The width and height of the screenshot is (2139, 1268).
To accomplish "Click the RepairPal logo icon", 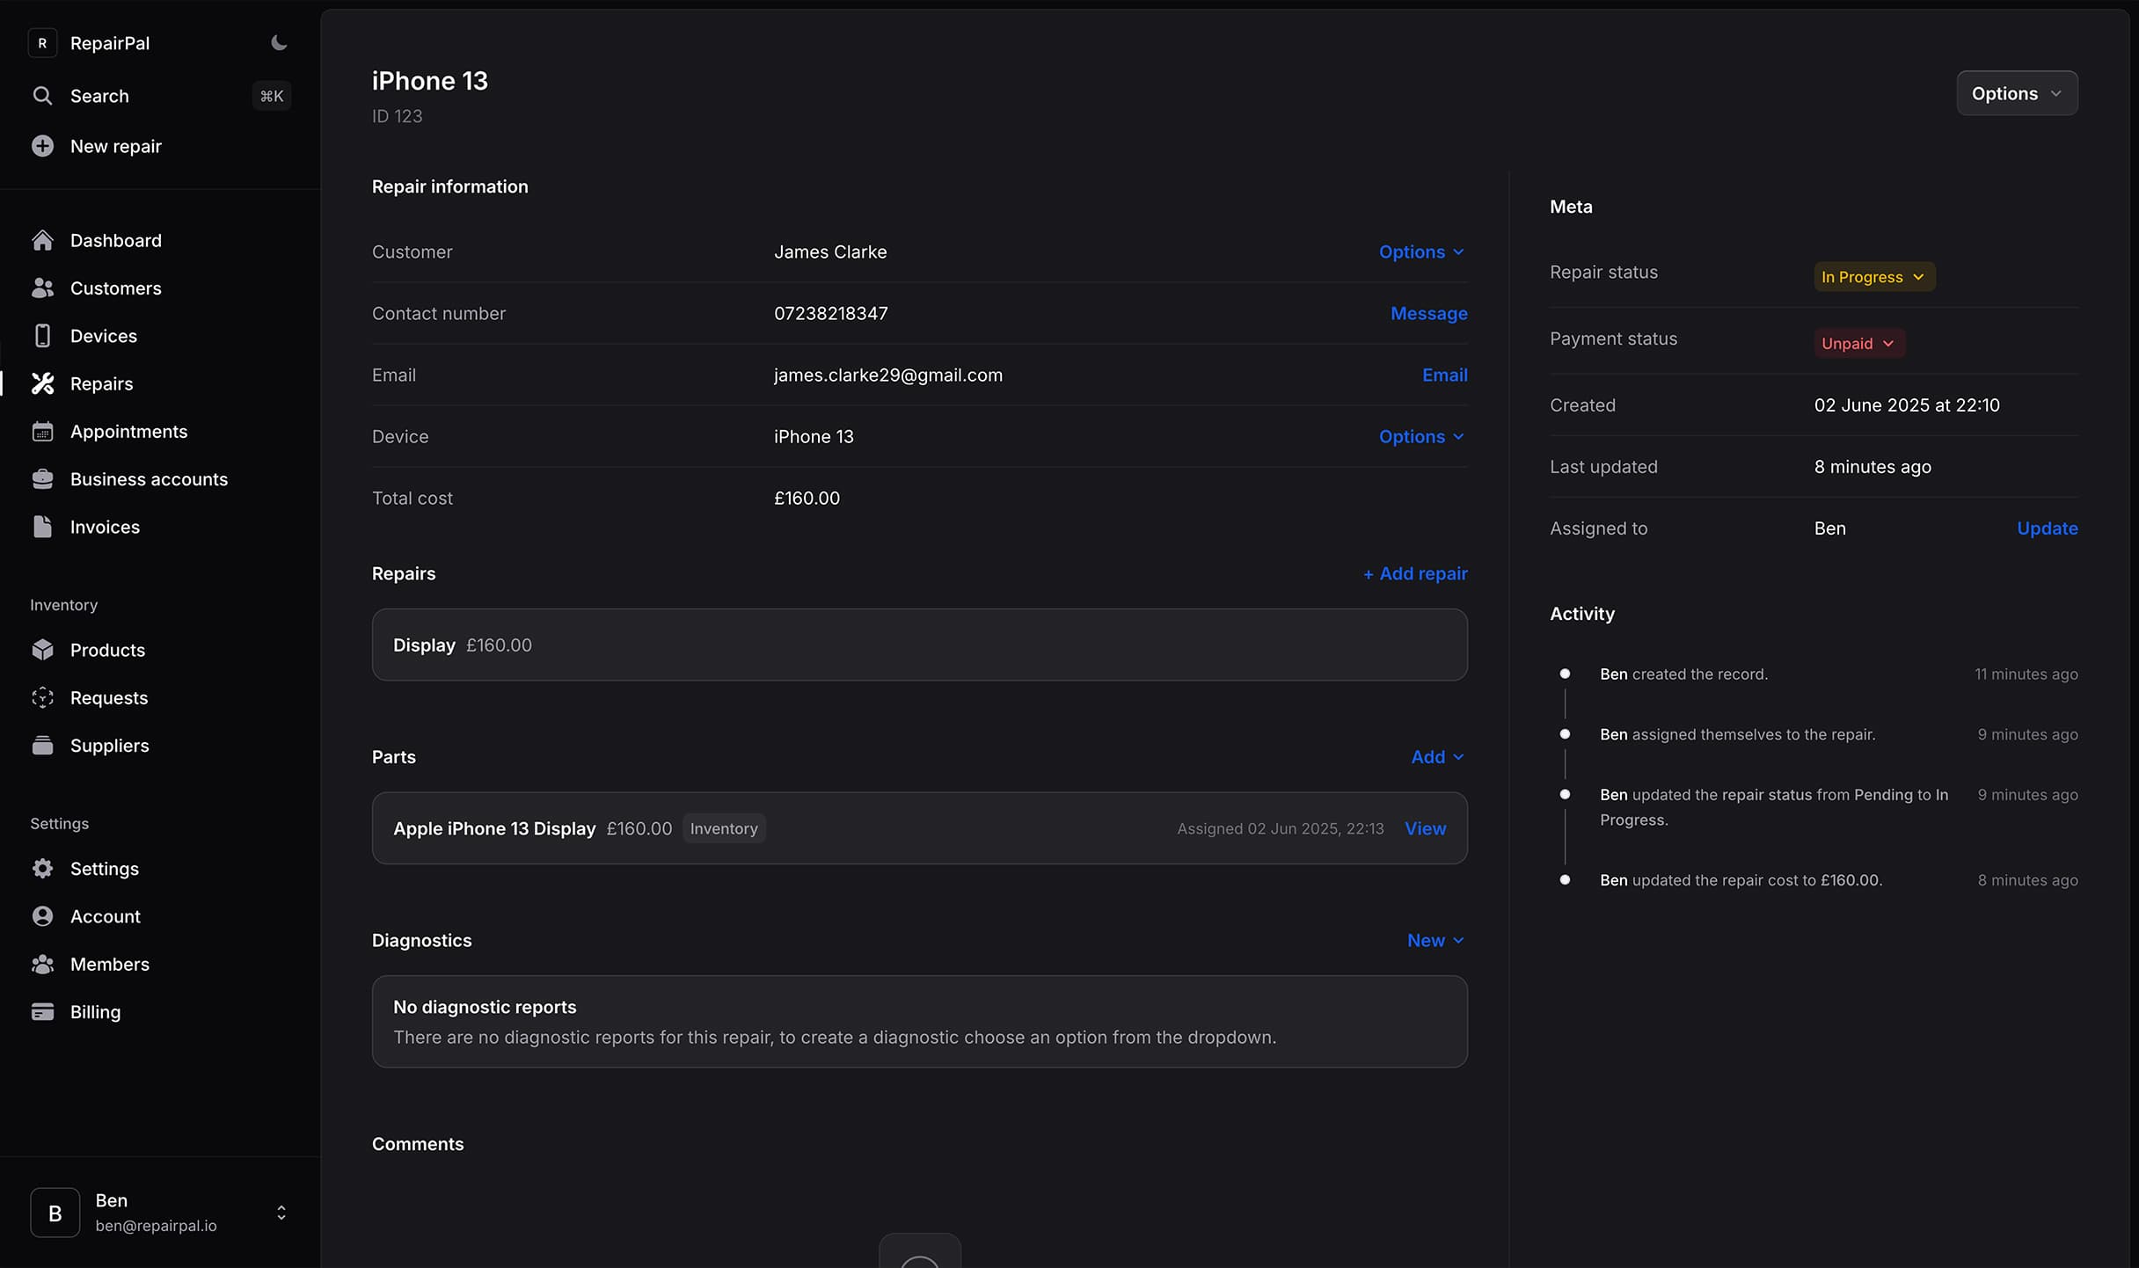I will [42, 43].
